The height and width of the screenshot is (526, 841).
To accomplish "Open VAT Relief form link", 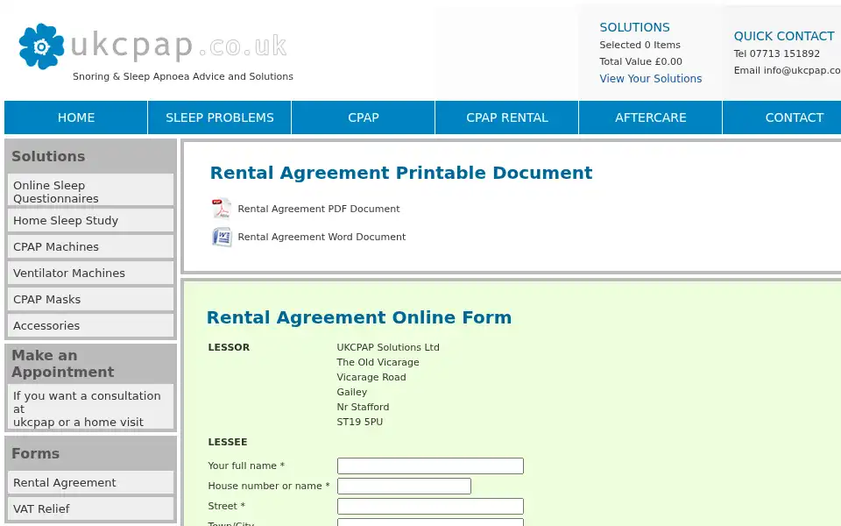I will point(90,508).
